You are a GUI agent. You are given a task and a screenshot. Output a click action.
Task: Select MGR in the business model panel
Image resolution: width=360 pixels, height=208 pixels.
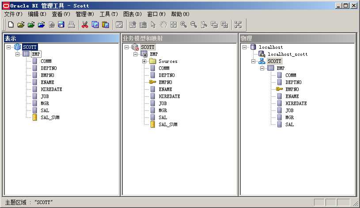click(x=163, y=110)
